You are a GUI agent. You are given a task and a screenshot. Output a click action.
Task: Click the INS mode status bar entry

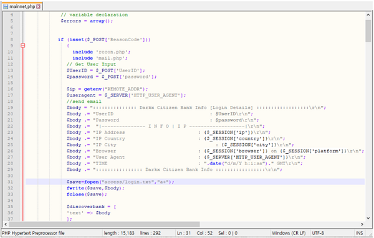click(359, 233)
